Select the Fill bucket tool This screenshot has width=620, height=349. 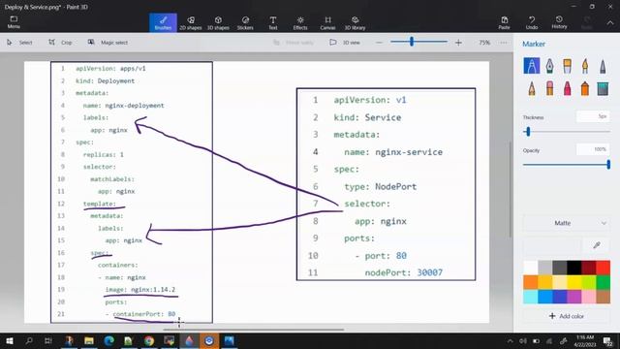pyautogui.click(x=603, y=88)
